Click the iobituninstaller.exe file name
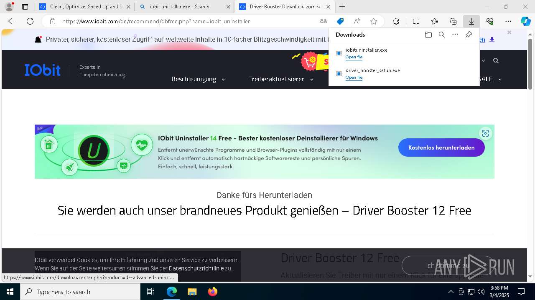Image resolution: width=535 pixels, height=300 pixels. (366, 50)
